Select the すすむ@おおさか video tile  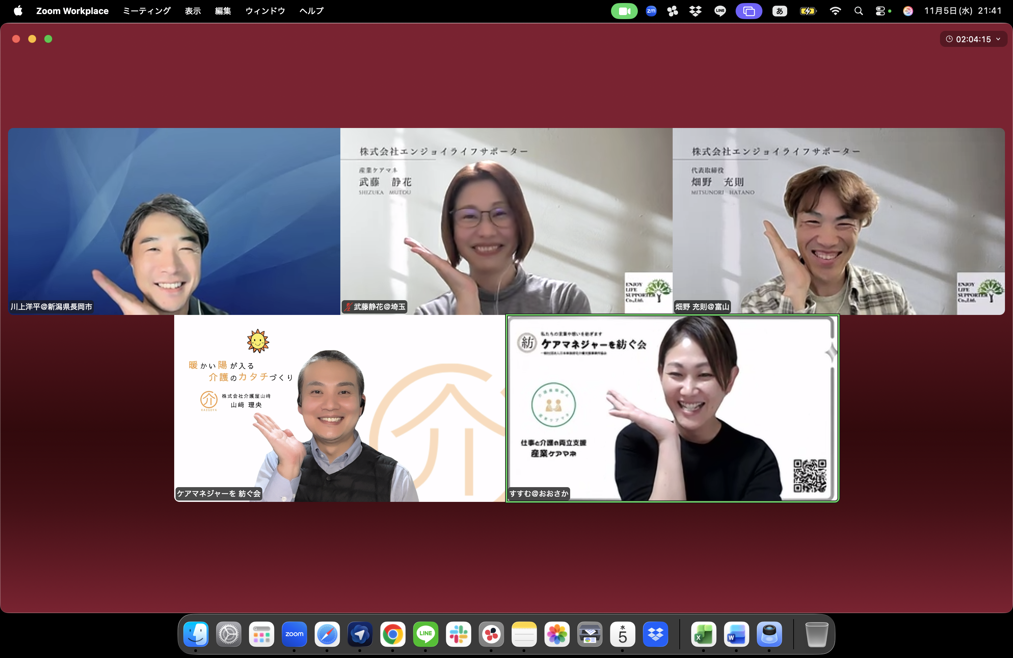(672, 408)
